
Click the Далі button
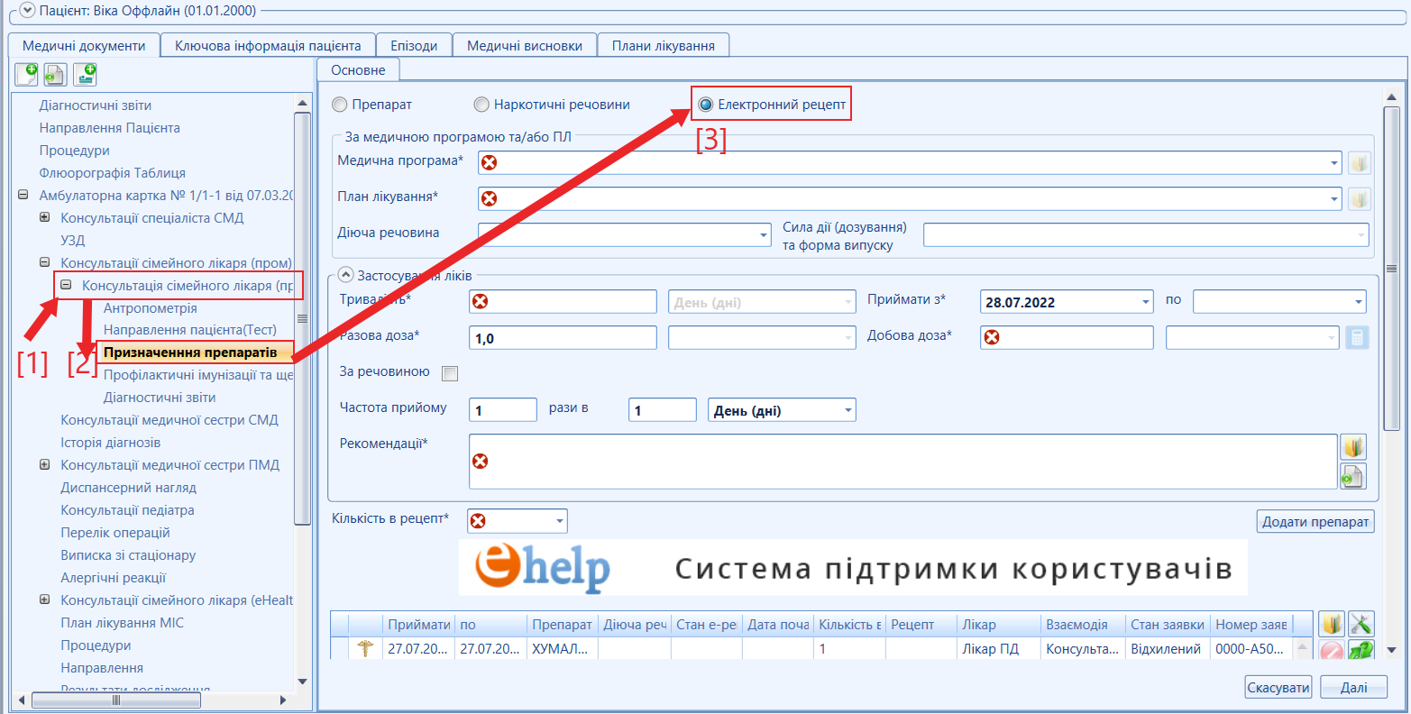tap(1353, 687)
